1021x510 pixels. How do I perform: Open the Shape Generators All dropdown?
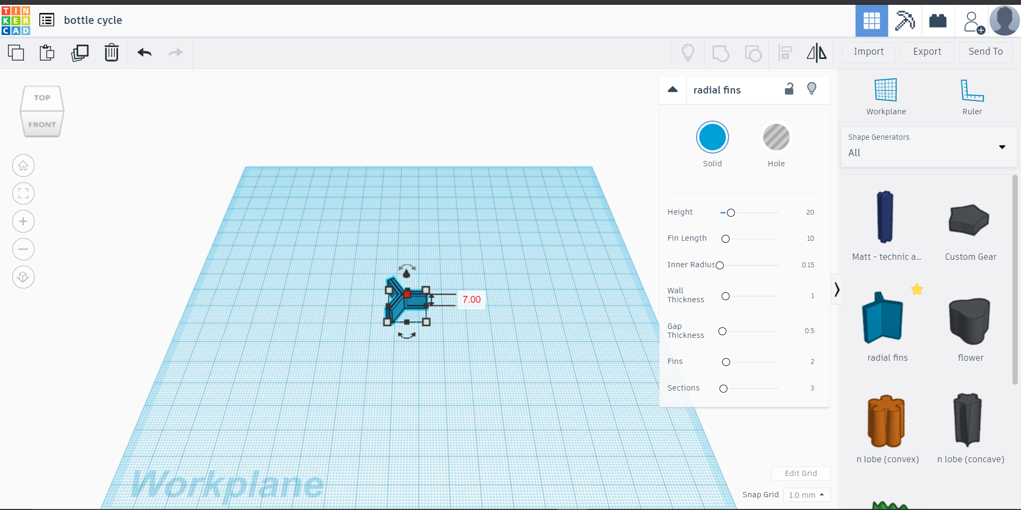click(x=1002, y=147)
